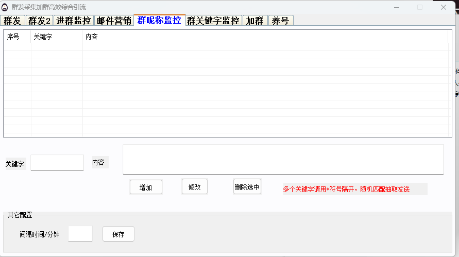Switch to the 群发 tab

pyautogui.click(x=12, y=21)
